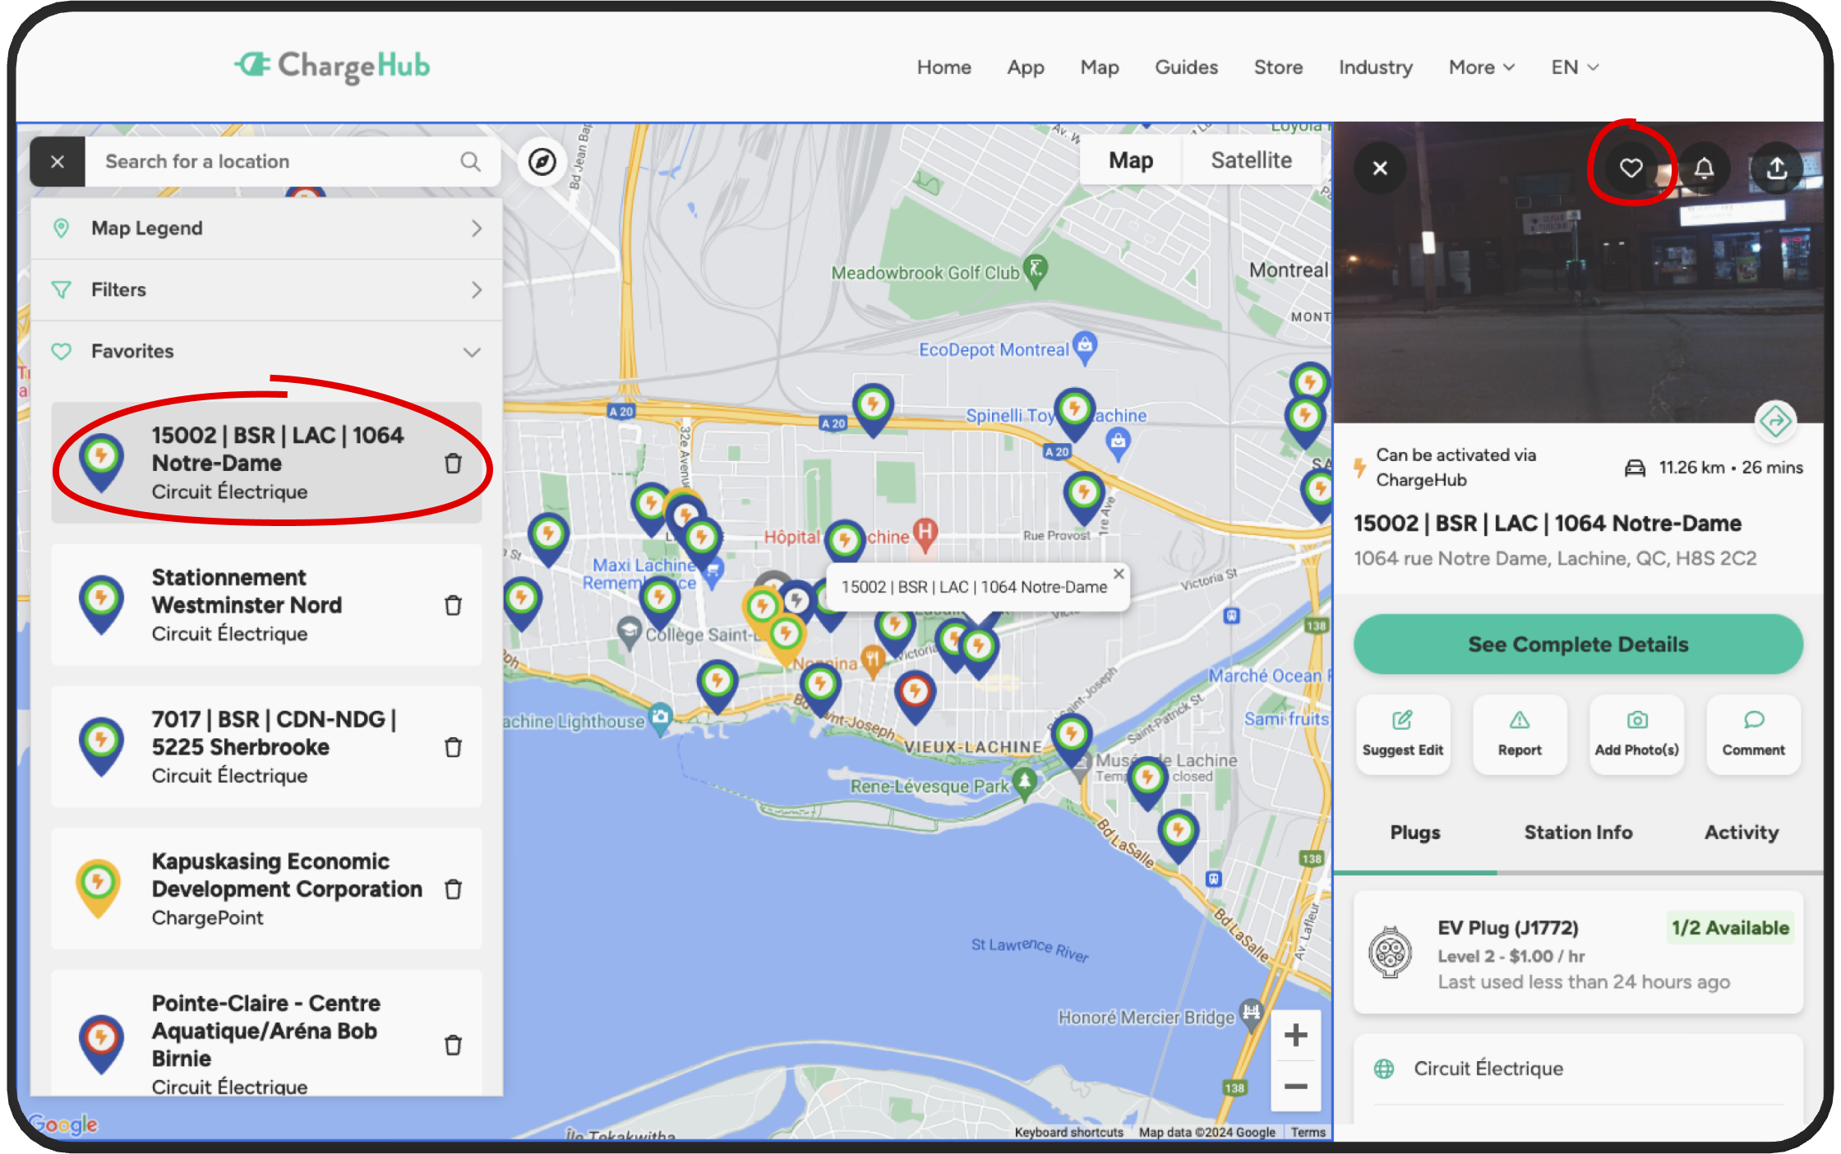The image size is (1841, 1154).
Task: Click the Search for a location field
Action: click(247, 161)
